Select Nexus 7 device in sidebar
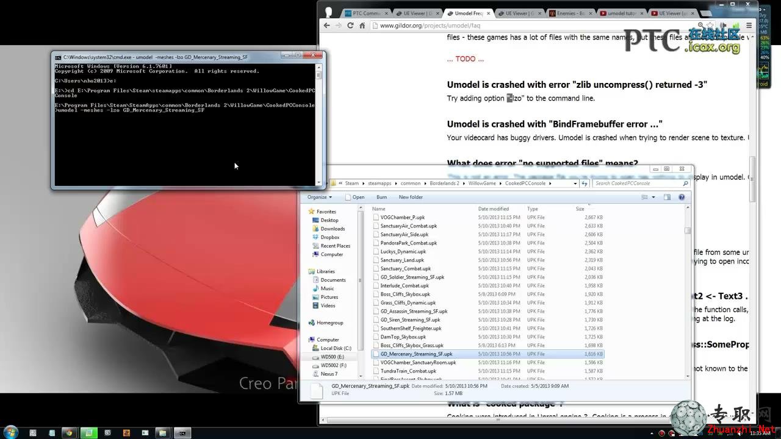Viewport: 781px width, 439px height. [329, 374]
